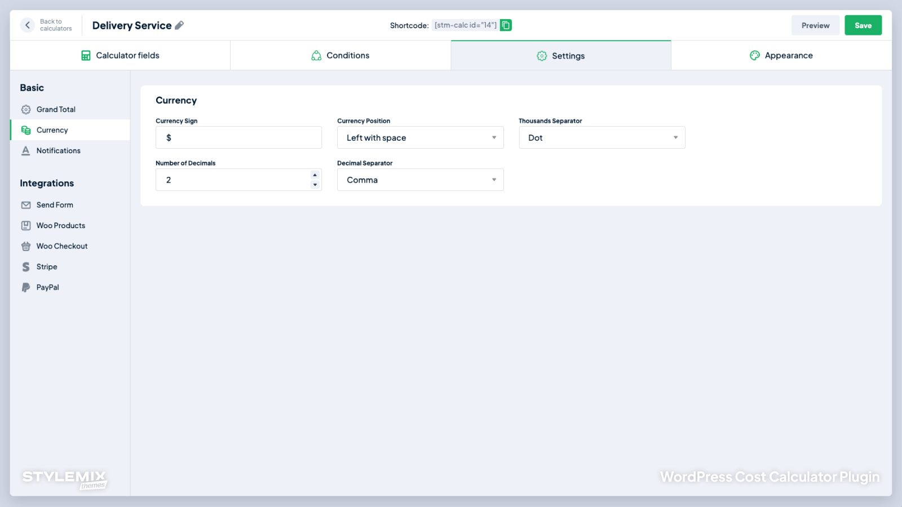Open PayPal integration settings
The width and height of the screenshot is (902, 507).
(70, 287)
